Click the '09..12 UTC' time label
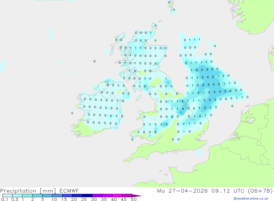274x201 pixels. [227, 191]
